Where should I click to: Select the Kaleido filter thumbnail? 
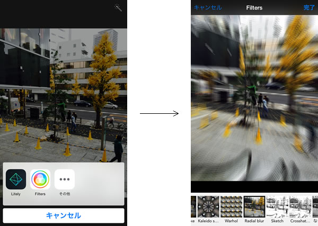(208, 206)
